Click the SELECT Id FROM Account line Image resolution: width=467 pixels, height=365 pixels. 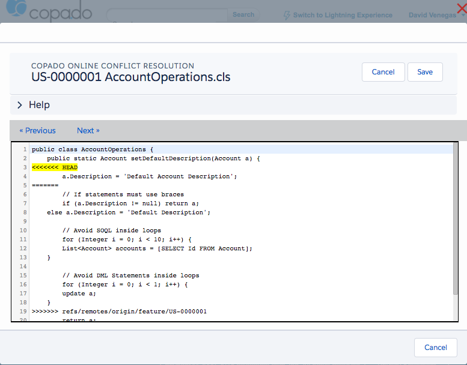tap(157, 249)
